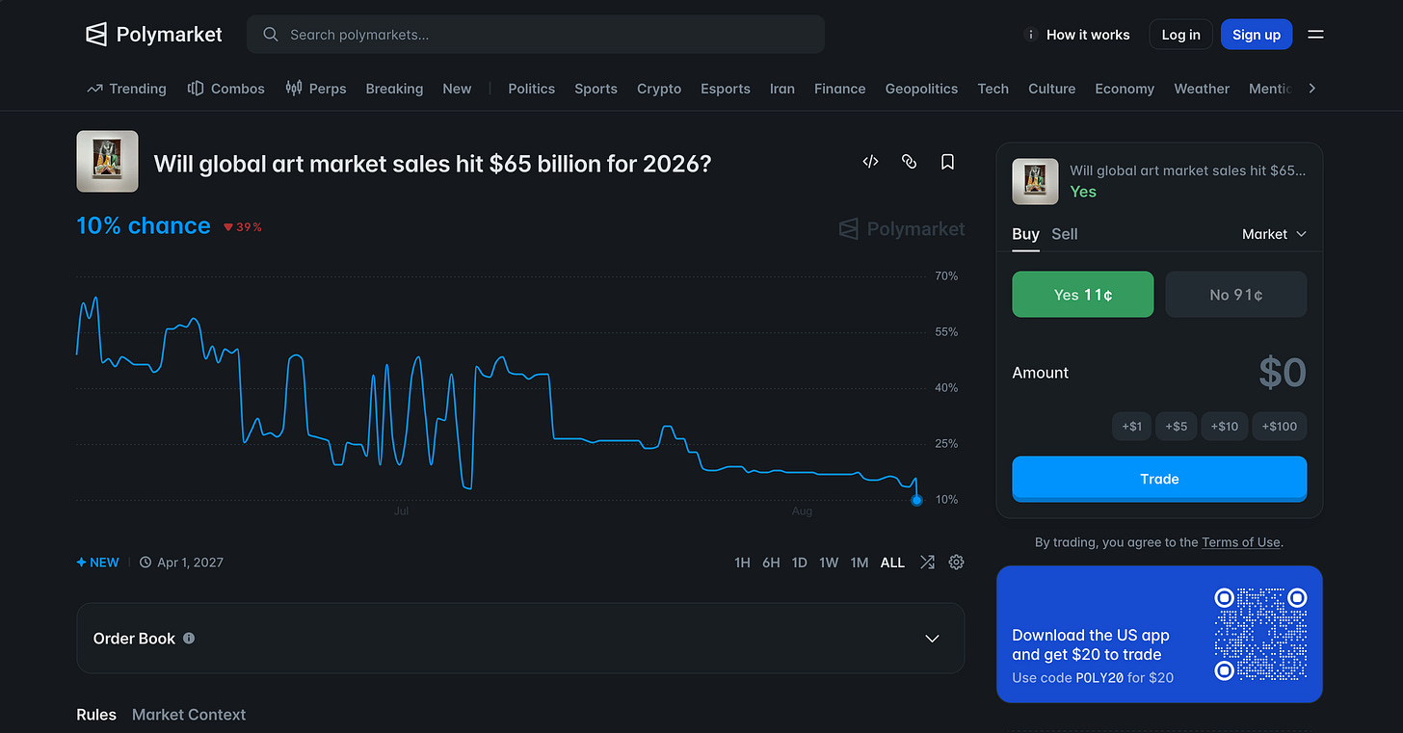Open the Market order type dropdown

1274,234
